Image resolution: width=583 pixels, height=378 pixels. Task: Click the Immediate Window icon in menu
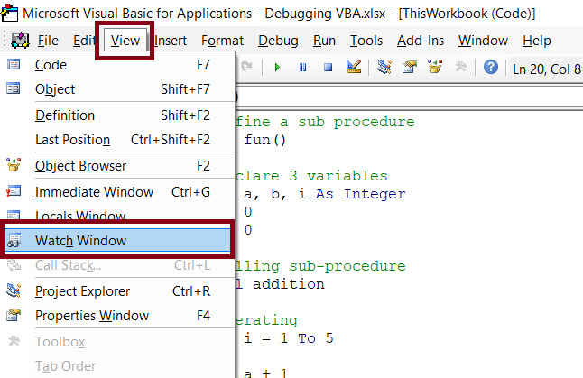pos(14,191)
